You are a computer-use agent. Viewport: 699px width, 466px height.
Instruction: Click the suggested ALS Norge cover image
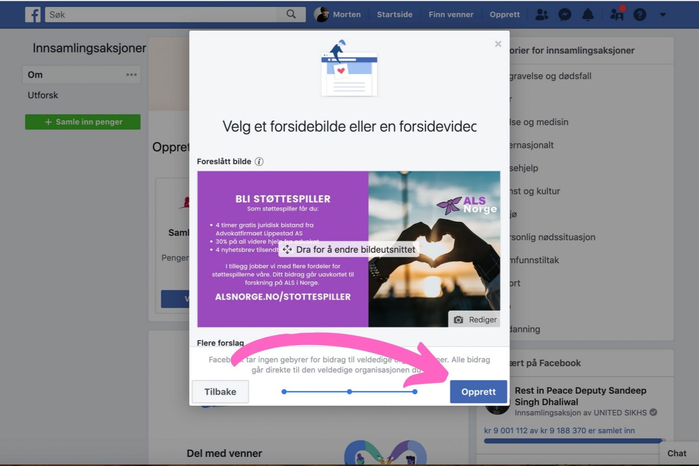click(x=349, y=249)
